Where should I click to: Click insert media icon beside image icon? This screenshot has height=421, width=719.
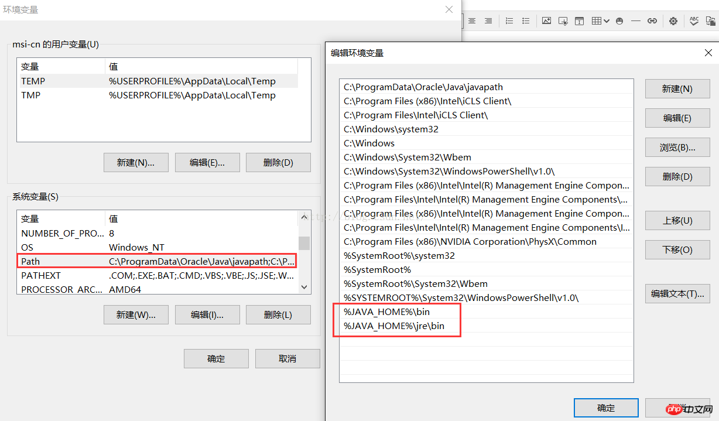click(563, 20)
